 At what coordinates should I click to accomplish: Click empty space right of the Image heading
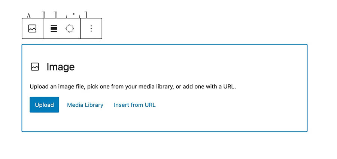point(187,67)
